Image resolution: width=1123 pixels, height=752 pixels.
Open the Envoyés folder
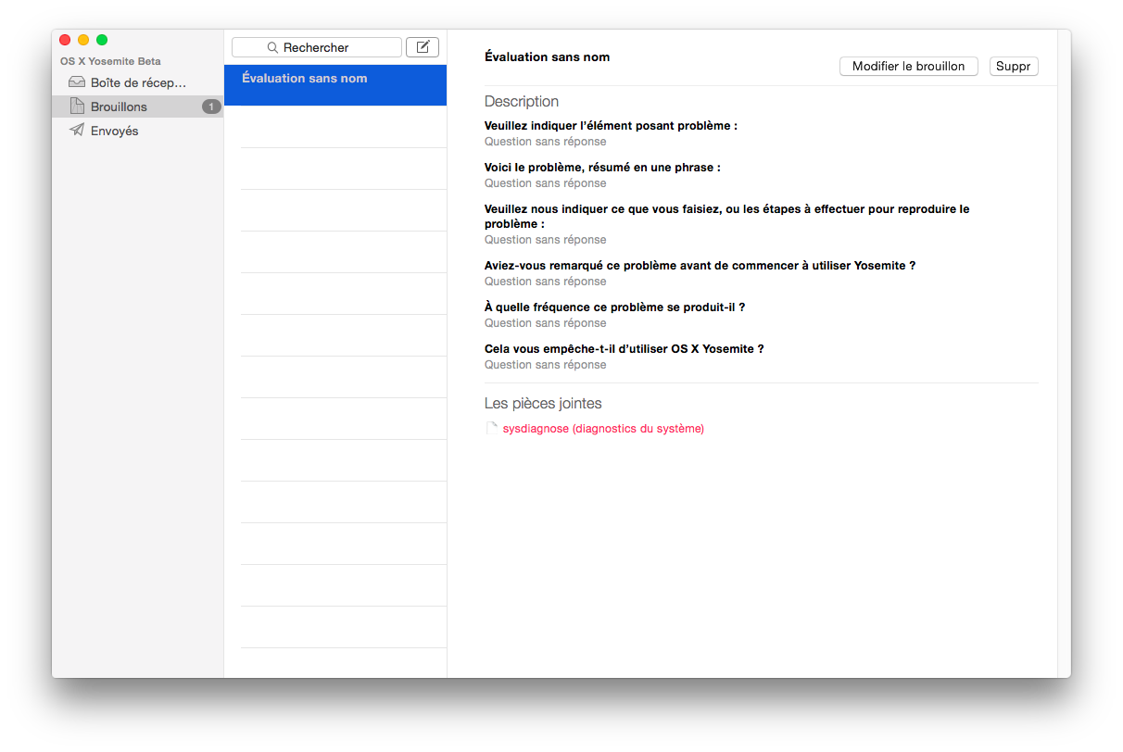point(137,131)
